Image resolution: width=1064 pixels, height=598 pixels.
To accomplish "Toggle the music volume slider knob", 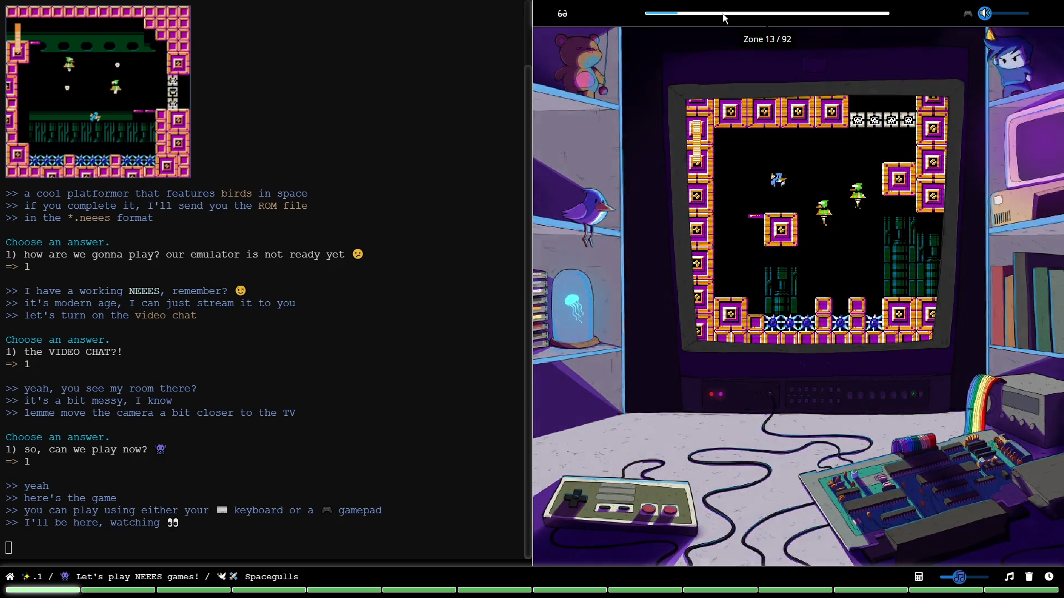I will click(x=959, y=577).
